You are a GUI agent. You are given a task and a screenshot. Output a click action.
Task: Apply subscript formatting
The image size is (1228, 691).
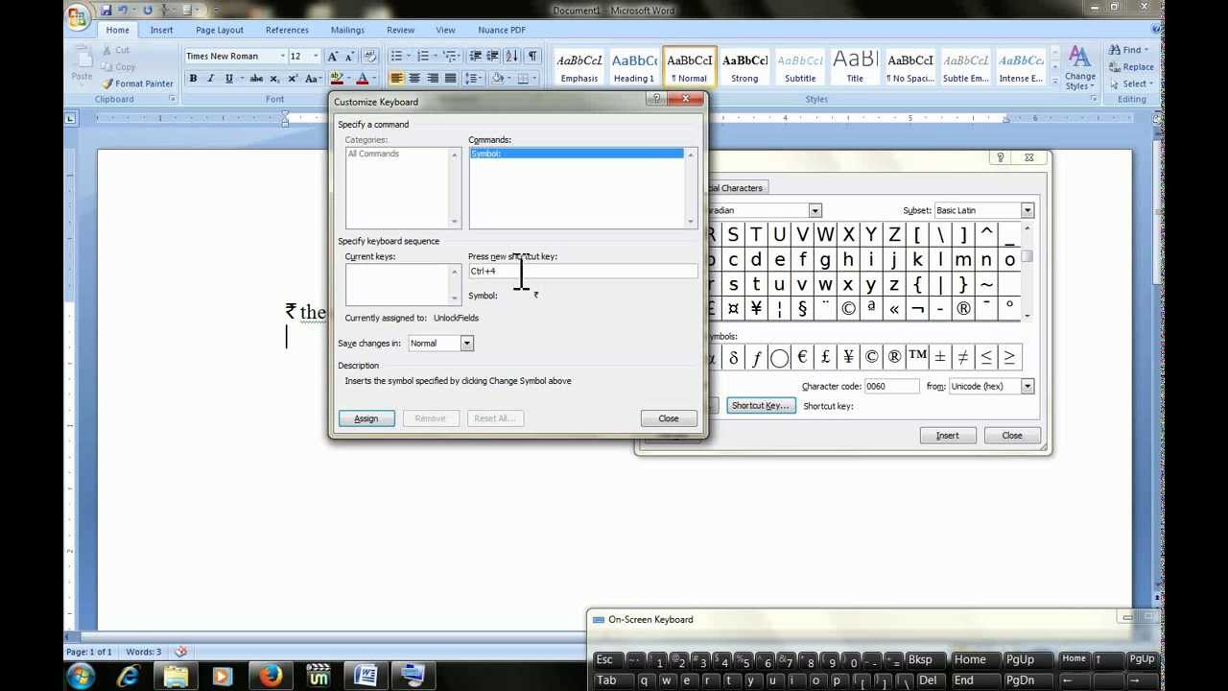coord(274,79)
